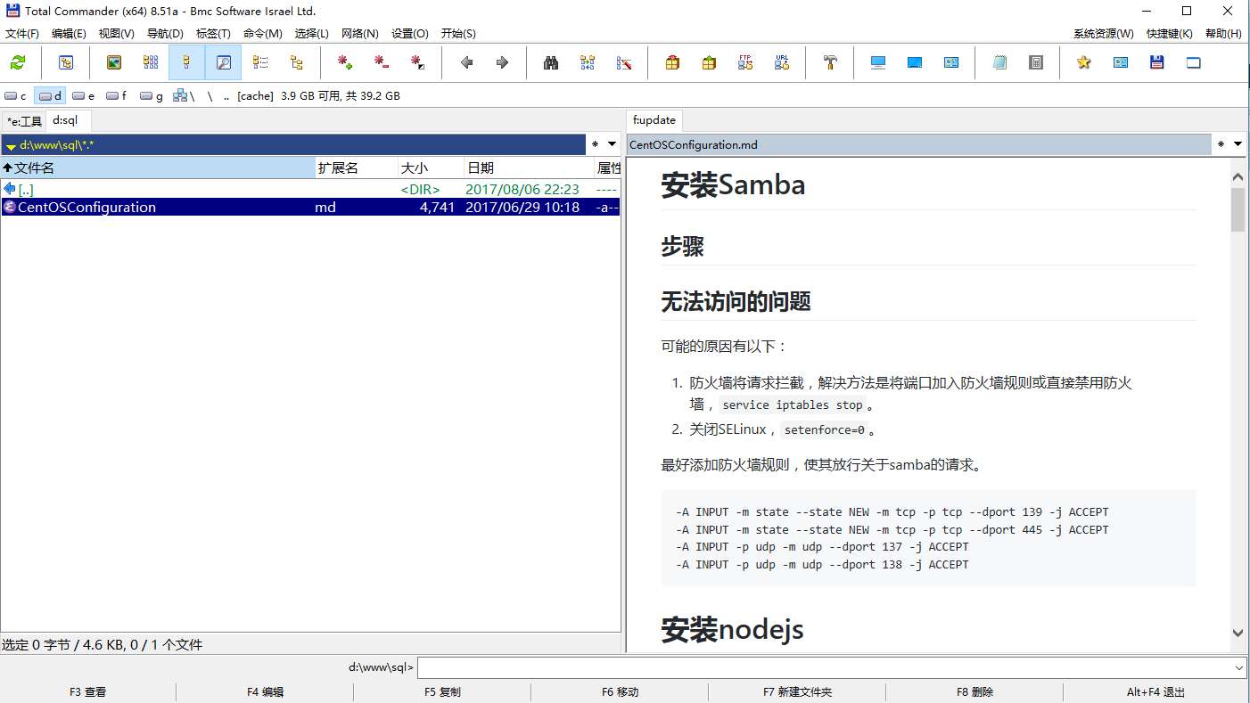Switch to drive f button

pos(118,95)
